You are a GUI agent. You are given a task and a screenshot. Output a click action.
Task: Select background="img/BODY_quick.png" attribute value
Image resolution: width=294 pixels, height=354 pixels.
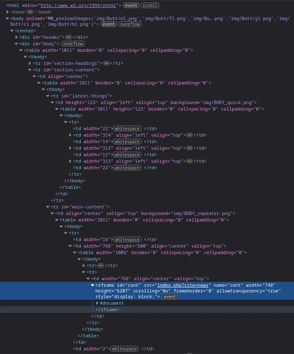coord(212,102)
